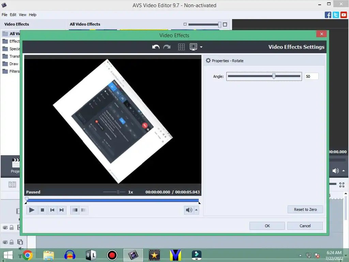Click the overlay track icon on lower track
349x262 pixels.
click(20, 242)
